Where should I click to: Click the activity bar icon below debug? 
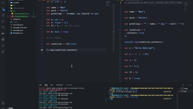point(3,27)
